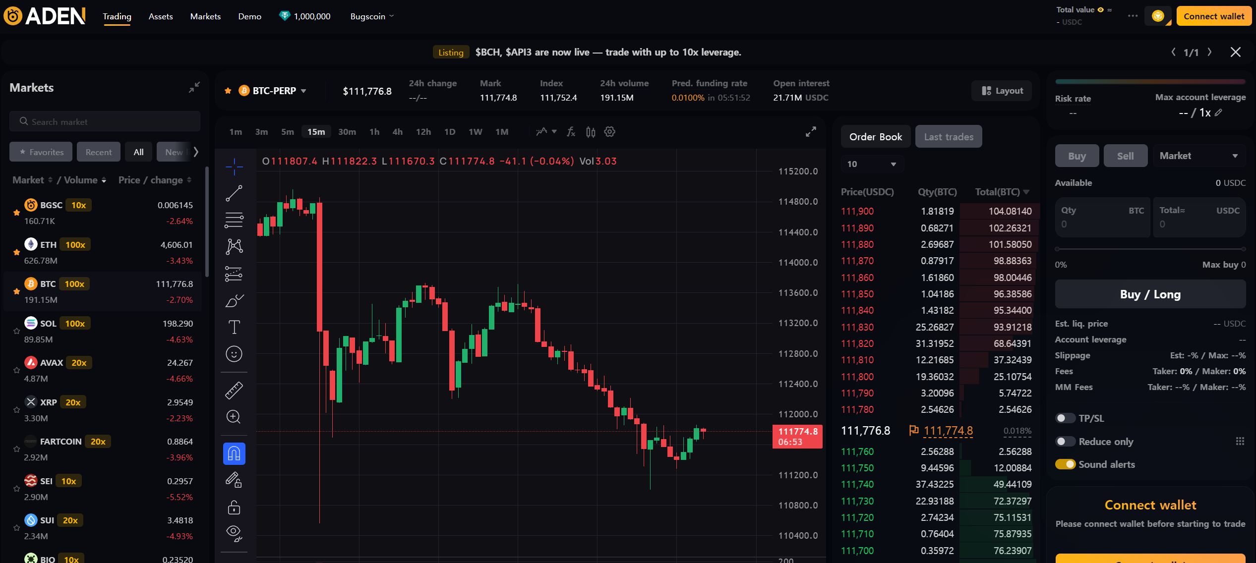Enable TP/SL option
Viewport: 1256px width, 563px height.
pos(1065,418)
